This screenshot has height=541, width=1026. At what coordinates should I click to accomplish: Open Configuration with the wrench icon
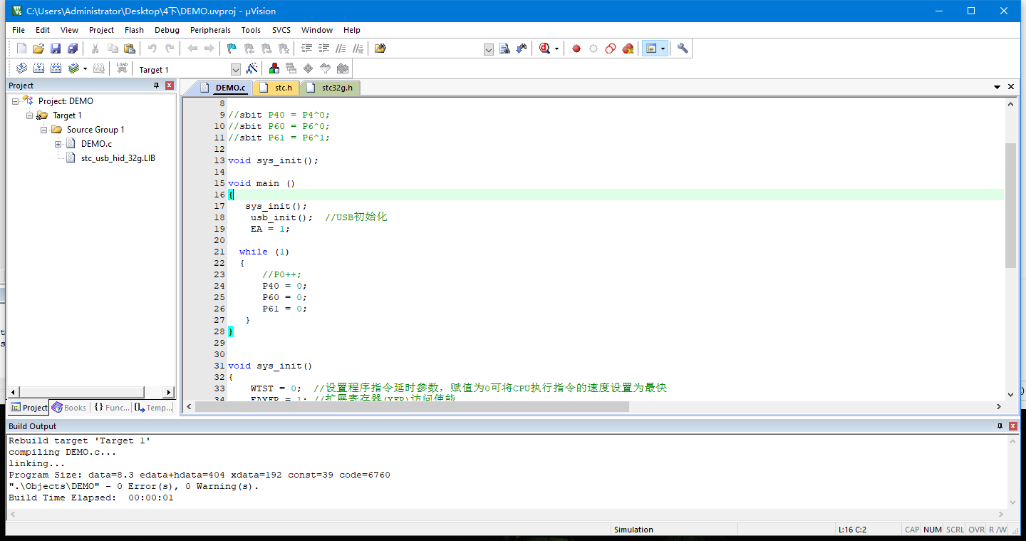click(x=682, y=48)
